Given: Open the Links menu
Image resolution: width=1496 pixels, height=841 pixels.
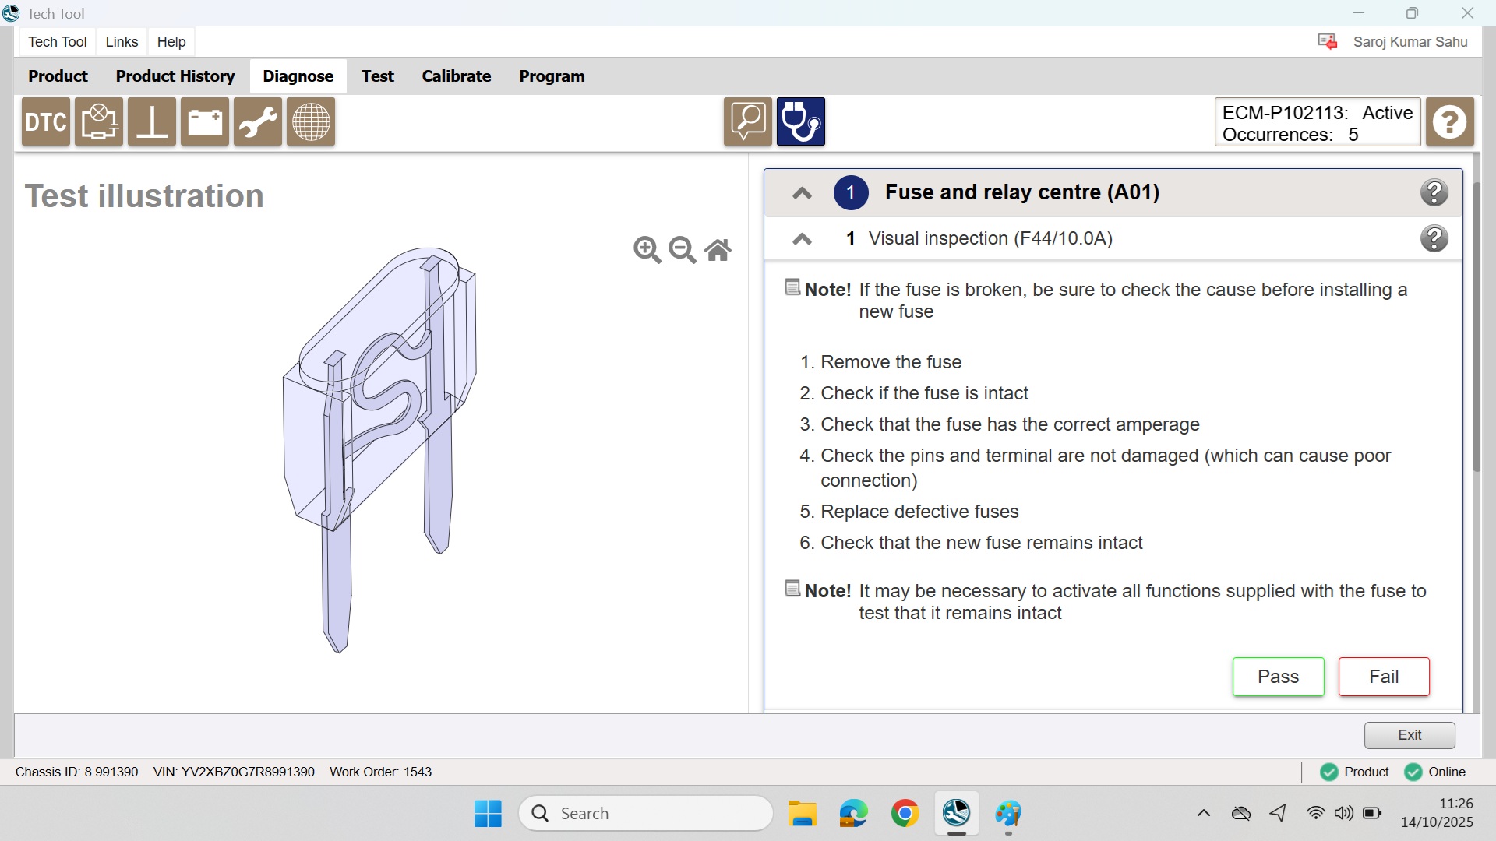Looking at the screenshot, I should [x=122, y=42].
